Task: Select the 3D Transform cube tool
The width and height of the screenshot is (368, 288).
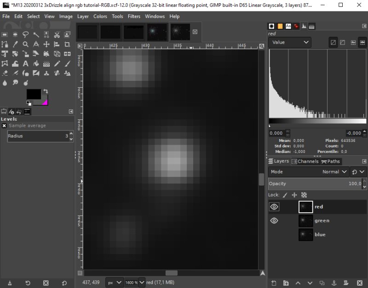Action: [x=57, y=54]
